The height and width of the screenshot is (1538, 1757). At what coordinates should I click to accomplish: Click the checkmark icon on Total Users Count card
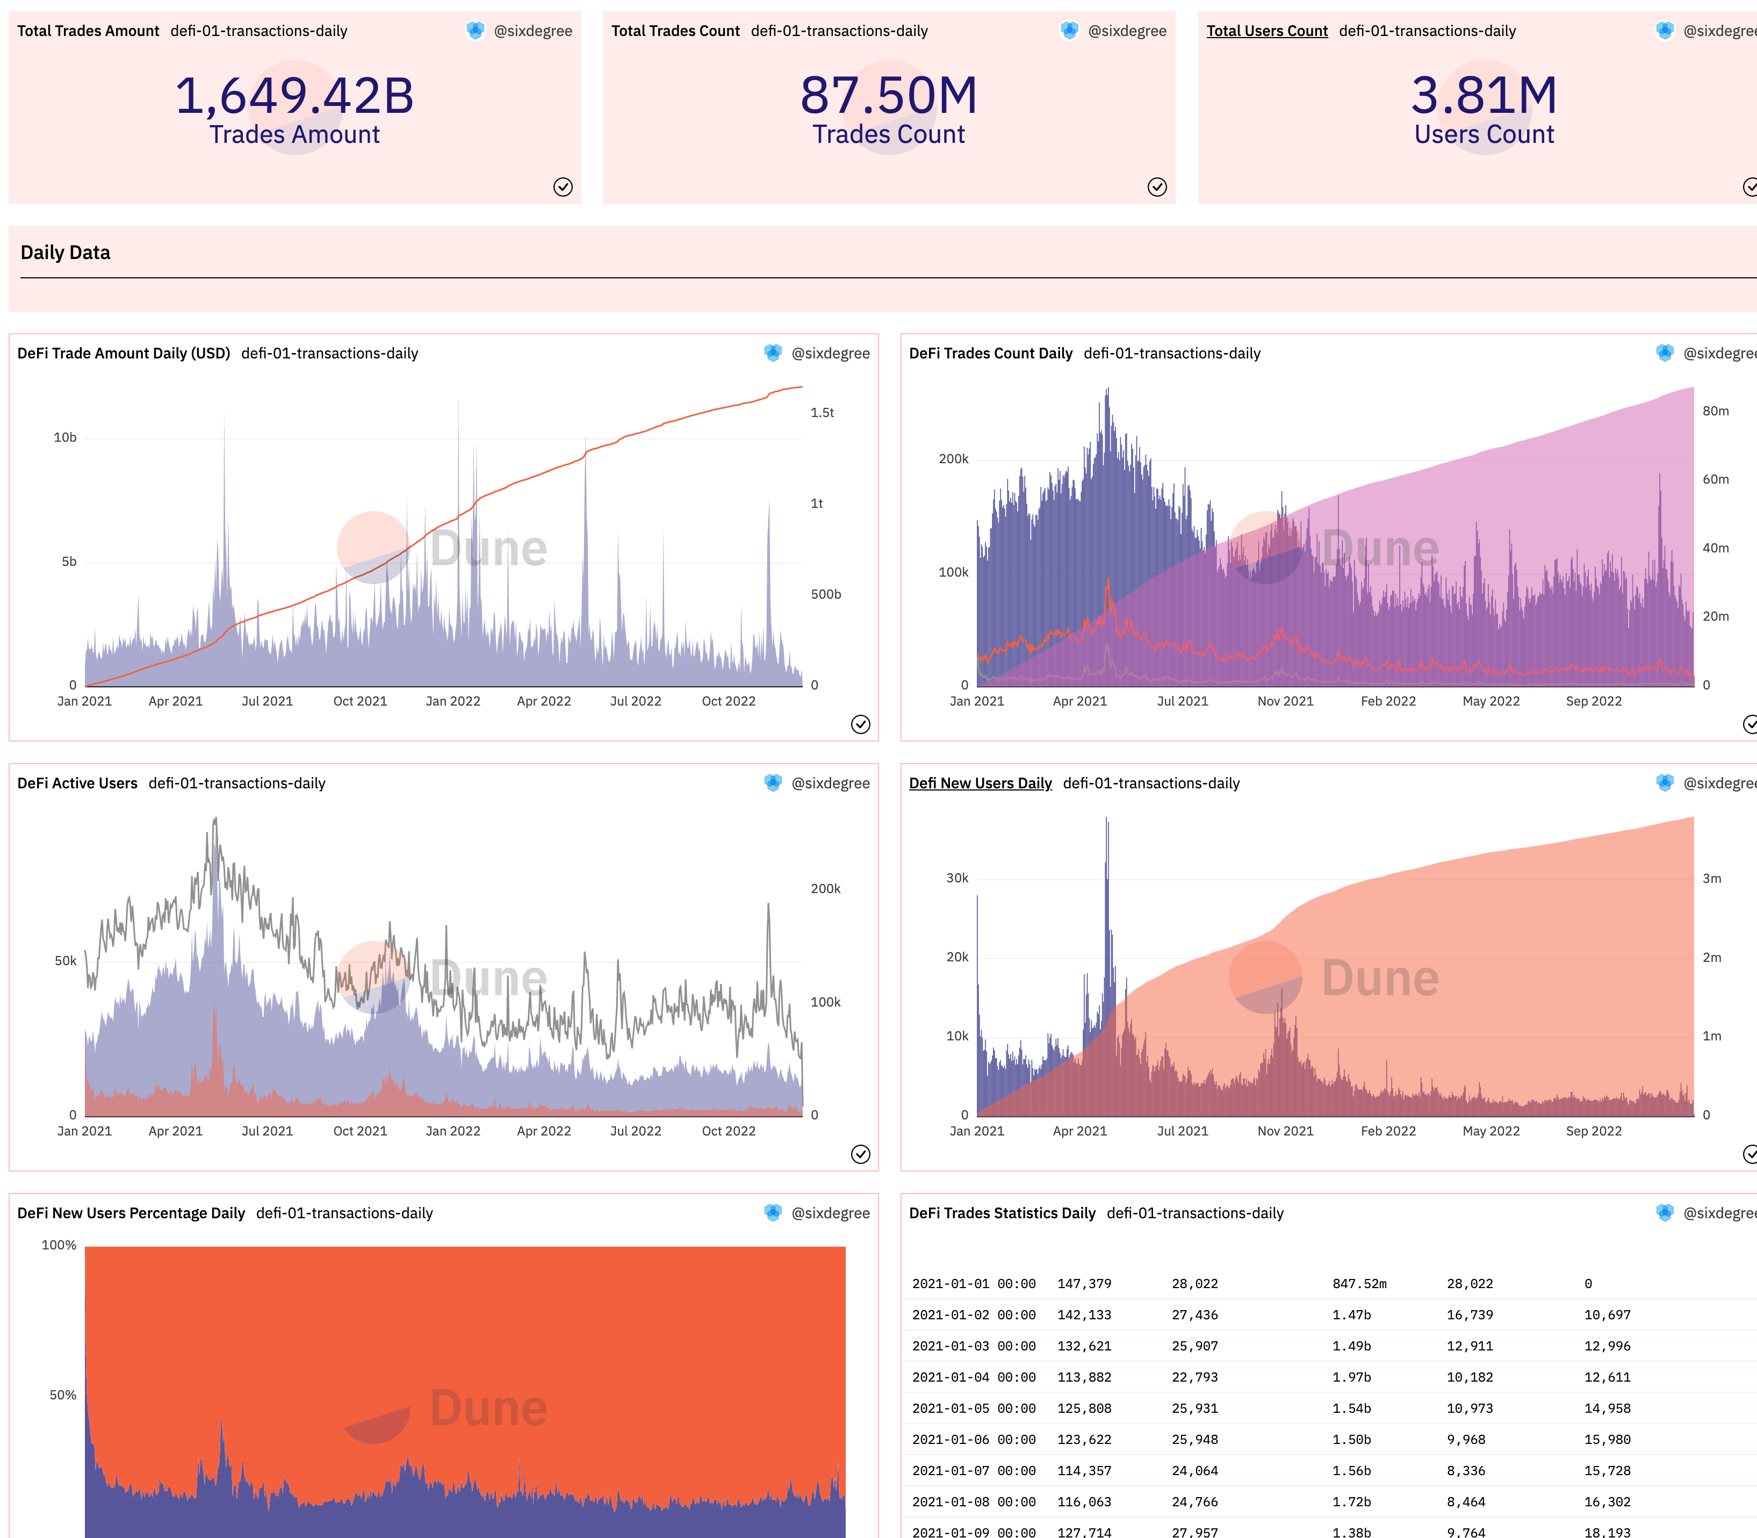[x=1751, y=187]
